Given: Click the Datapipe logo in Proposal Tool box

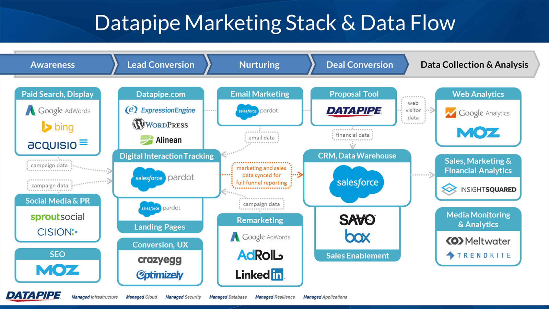Looking at the screenshot, I should pos(354,111).
